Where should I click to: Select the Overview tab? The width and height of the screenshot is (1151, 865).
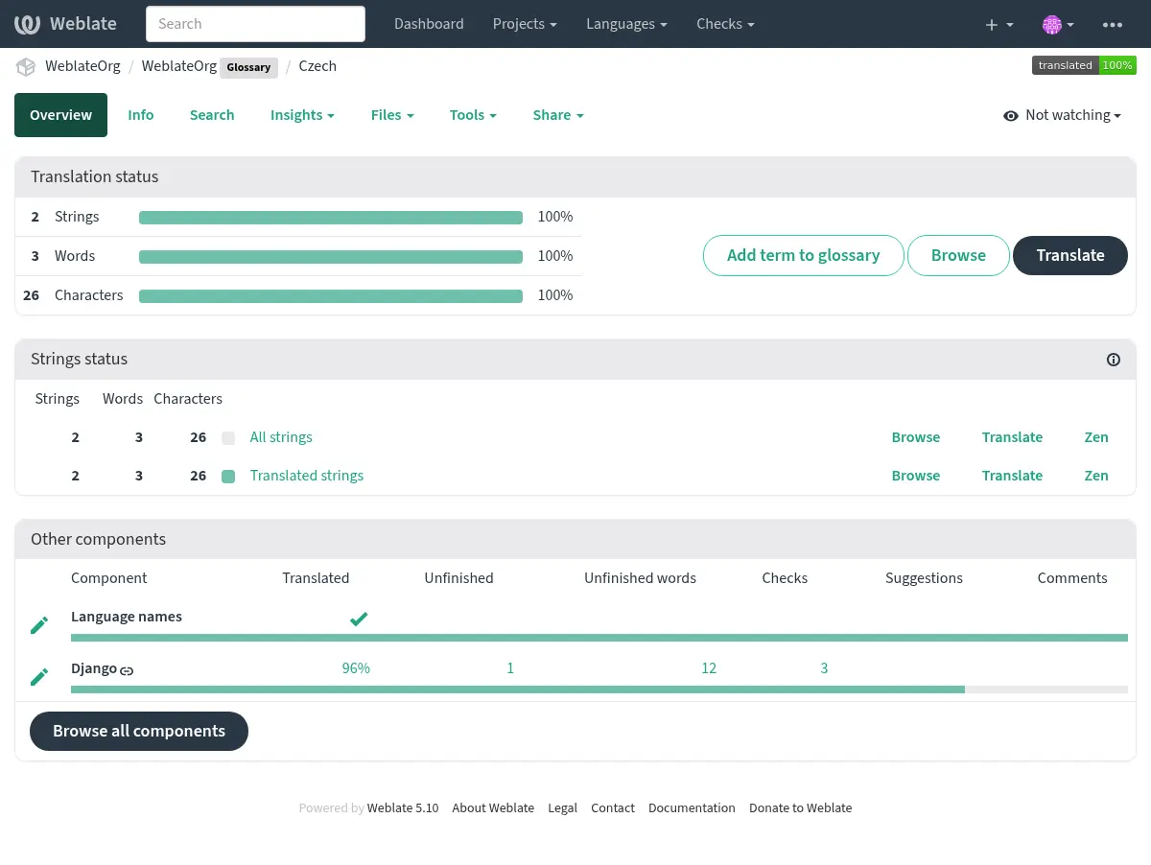pyautogui.click(x=60, y=115)
